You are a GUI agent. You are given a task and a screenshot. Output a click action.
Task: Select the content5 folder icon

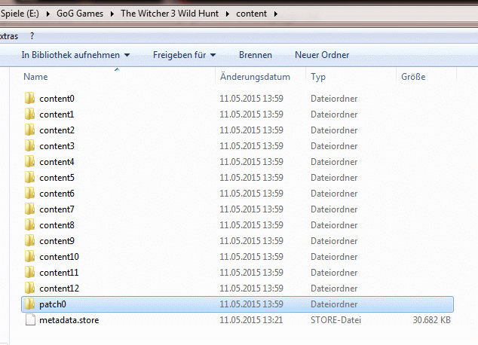point(30,178)
